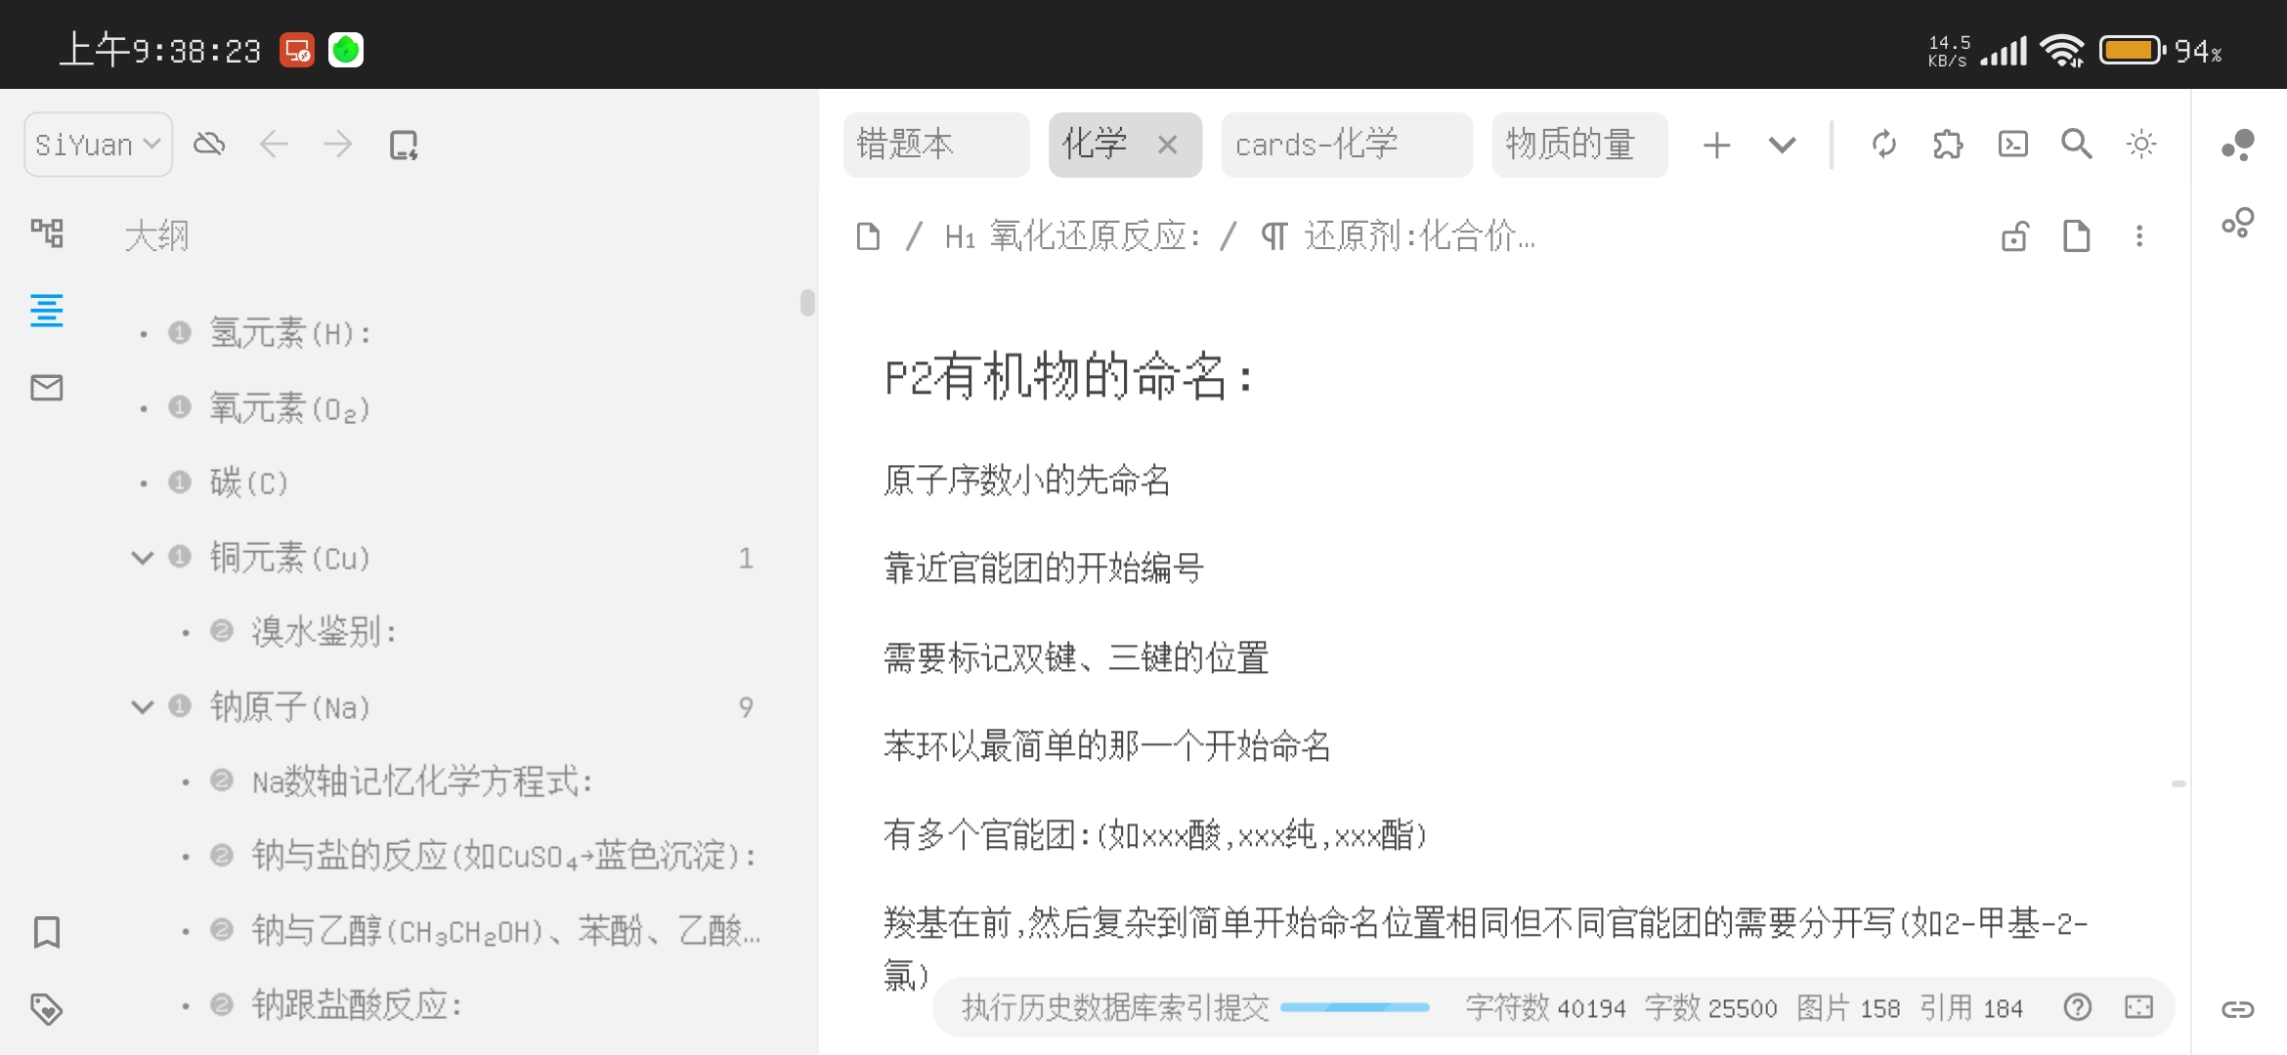Toggle the cloud sync off icon
2287x1055 pixels.
pyautogui.click(x=208, y=144)
